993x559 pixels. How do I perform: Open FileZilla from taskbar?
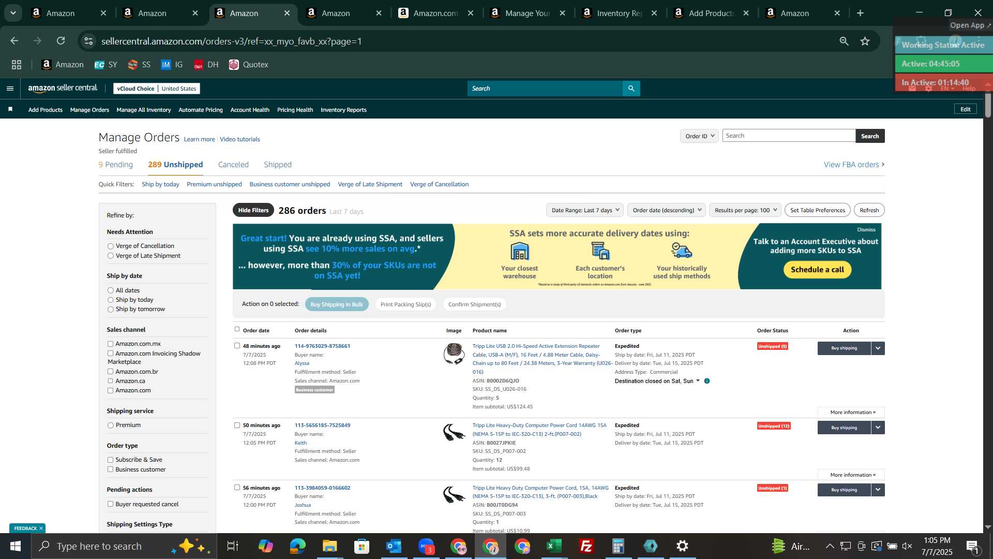tap(586, 546)
